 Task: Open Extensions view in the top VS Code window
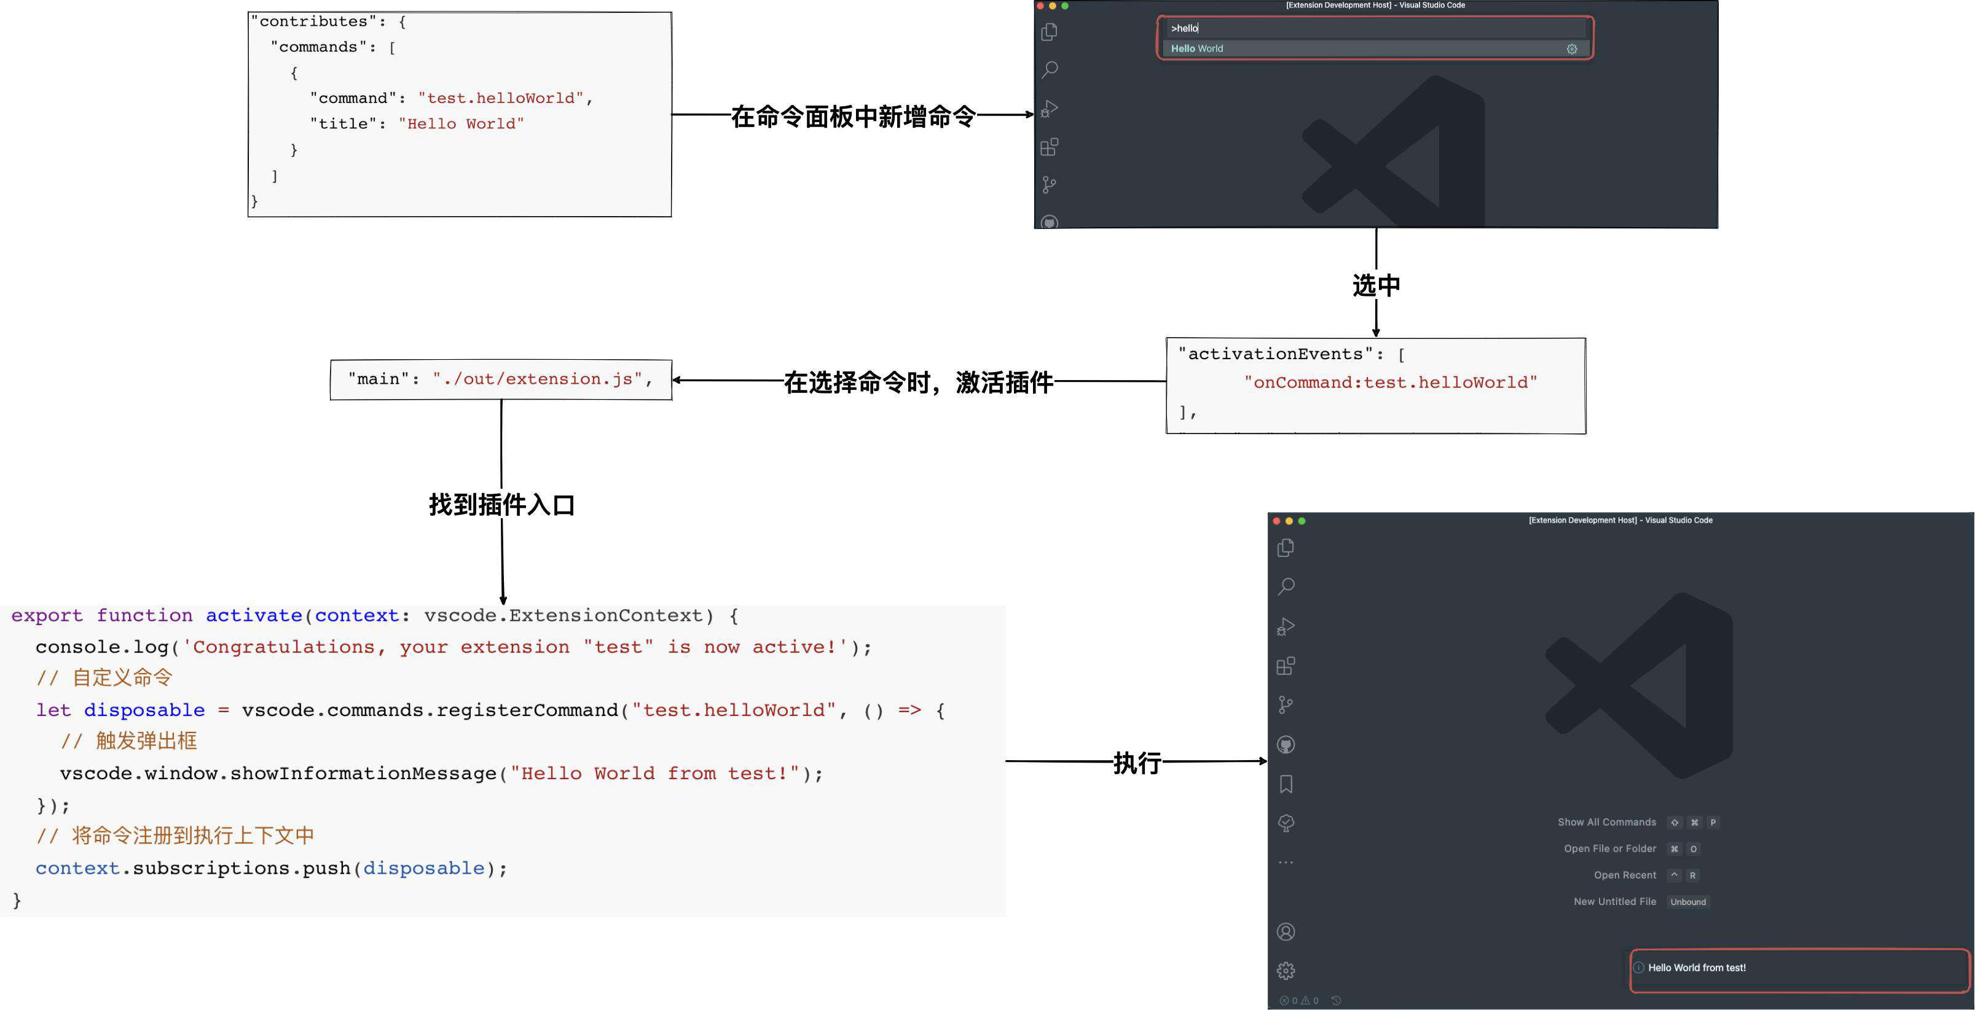point(1050,146)
